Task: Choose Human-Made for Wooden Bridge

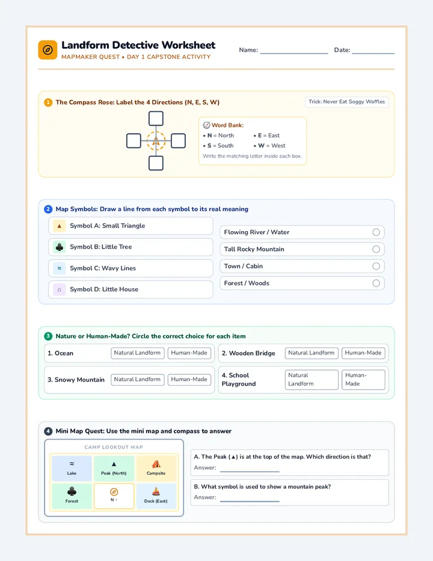Action: pyautogui.click(x=363, y=353)
